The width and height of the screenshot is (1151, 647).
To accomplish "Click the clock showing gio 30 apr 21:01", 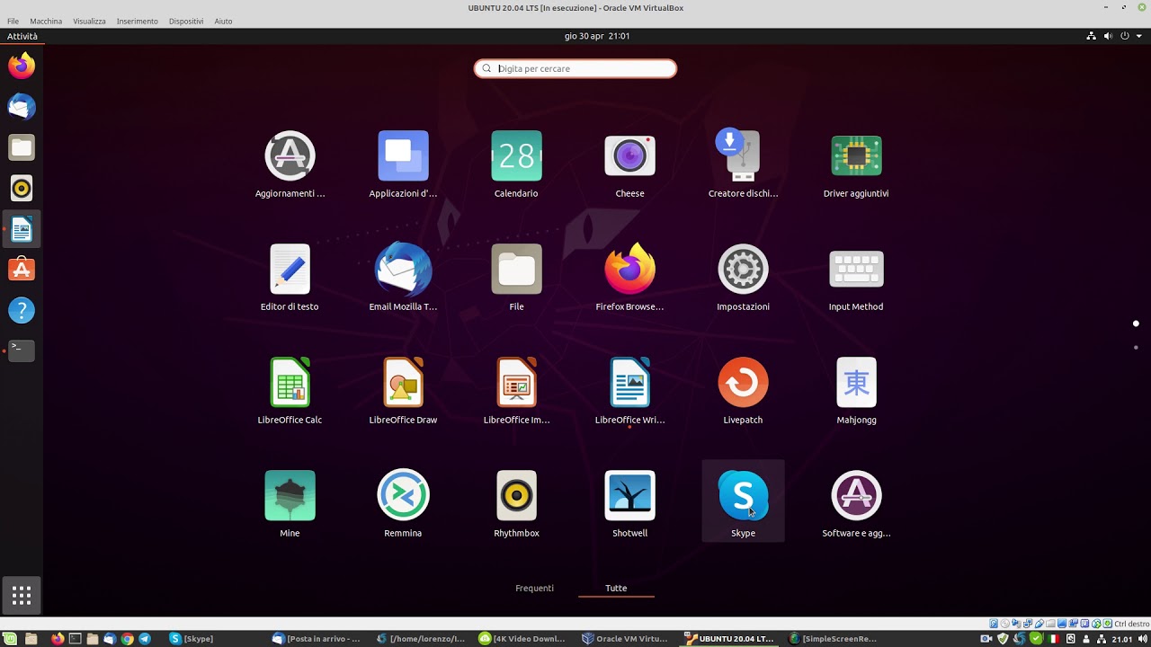I will (x=597, y=36).
